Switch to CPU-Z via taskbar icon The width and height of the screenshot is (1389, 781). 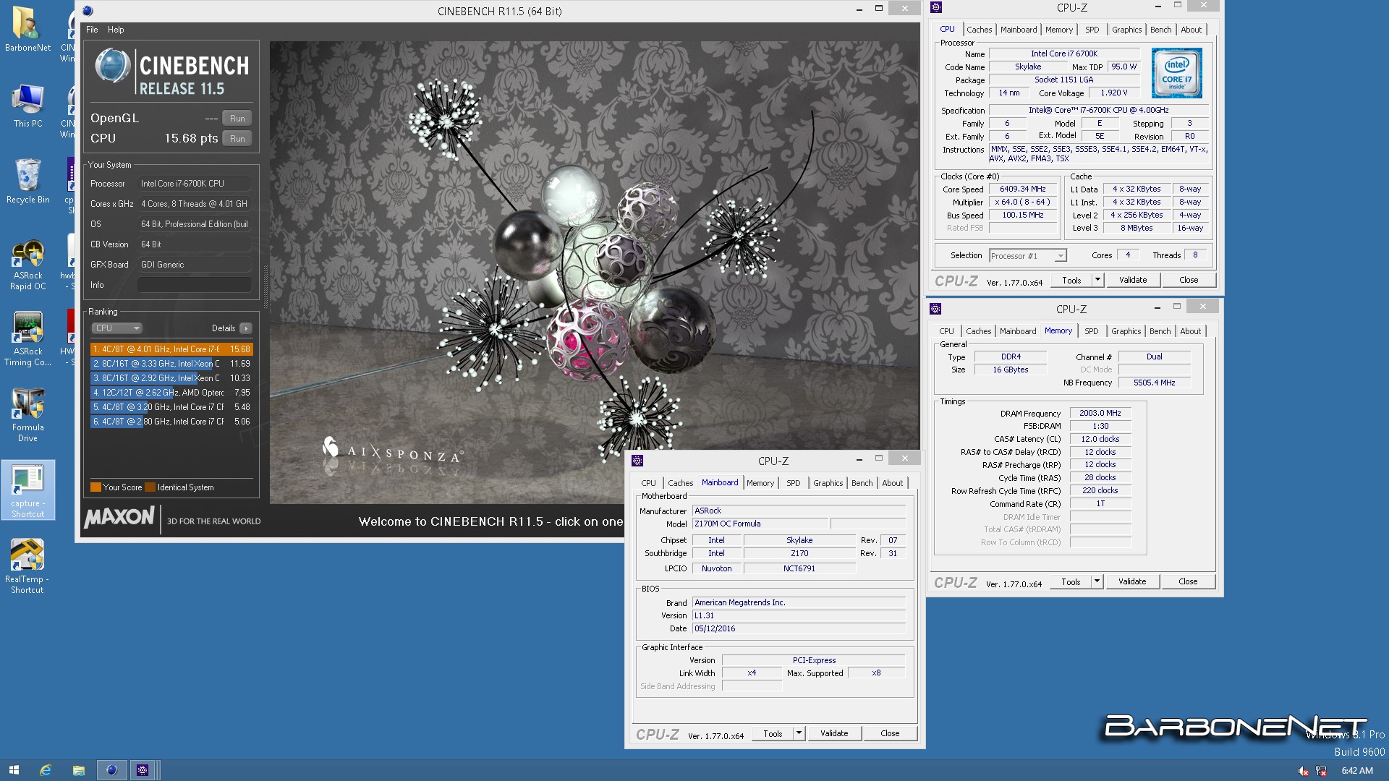coord(143,770)
